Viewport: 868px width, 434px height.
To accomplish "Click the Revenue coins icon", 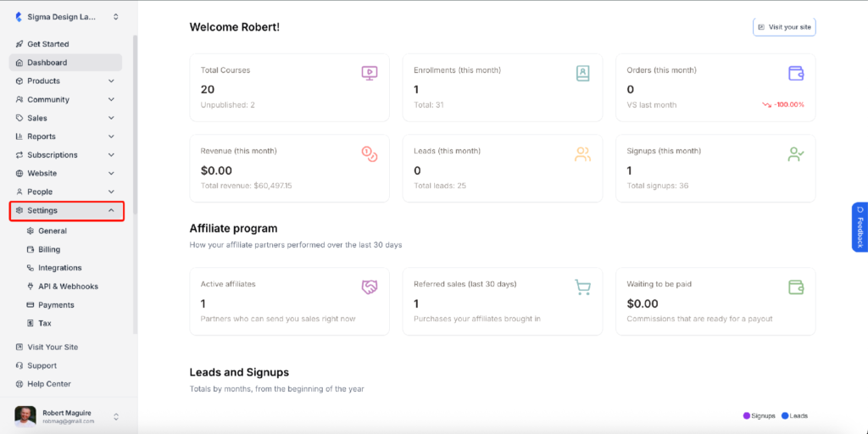I will coord(370,154).
